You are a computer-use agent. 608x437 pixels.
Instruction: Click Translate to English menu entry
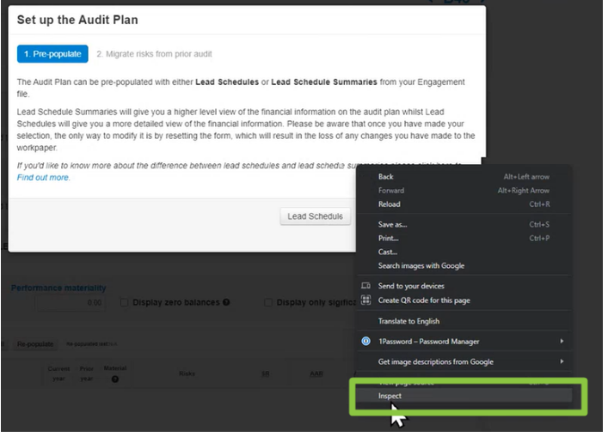pyautogui.click(x=408, y=321)
